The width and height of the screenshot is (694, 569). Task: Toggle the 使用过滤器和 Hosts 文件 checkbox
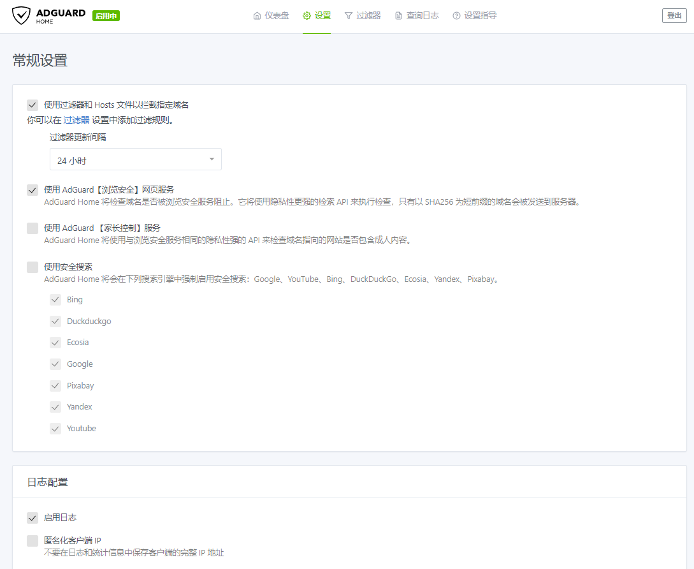(33, 105)
